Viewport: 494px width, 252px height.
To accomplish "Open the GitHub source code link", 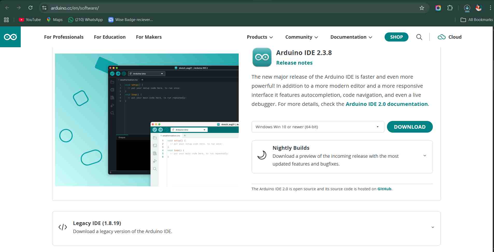I will [384, 189].
